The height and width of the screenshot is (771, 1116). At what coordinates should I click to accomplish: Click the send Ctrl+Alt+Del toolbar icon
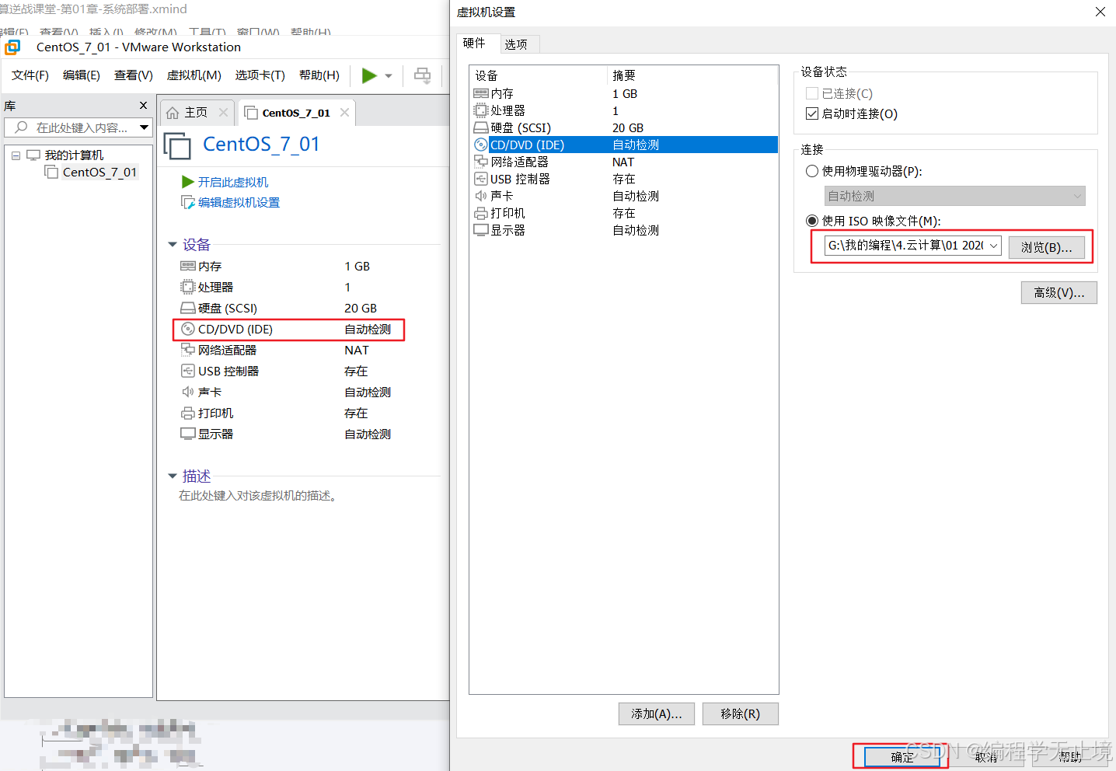click(422, 75)
